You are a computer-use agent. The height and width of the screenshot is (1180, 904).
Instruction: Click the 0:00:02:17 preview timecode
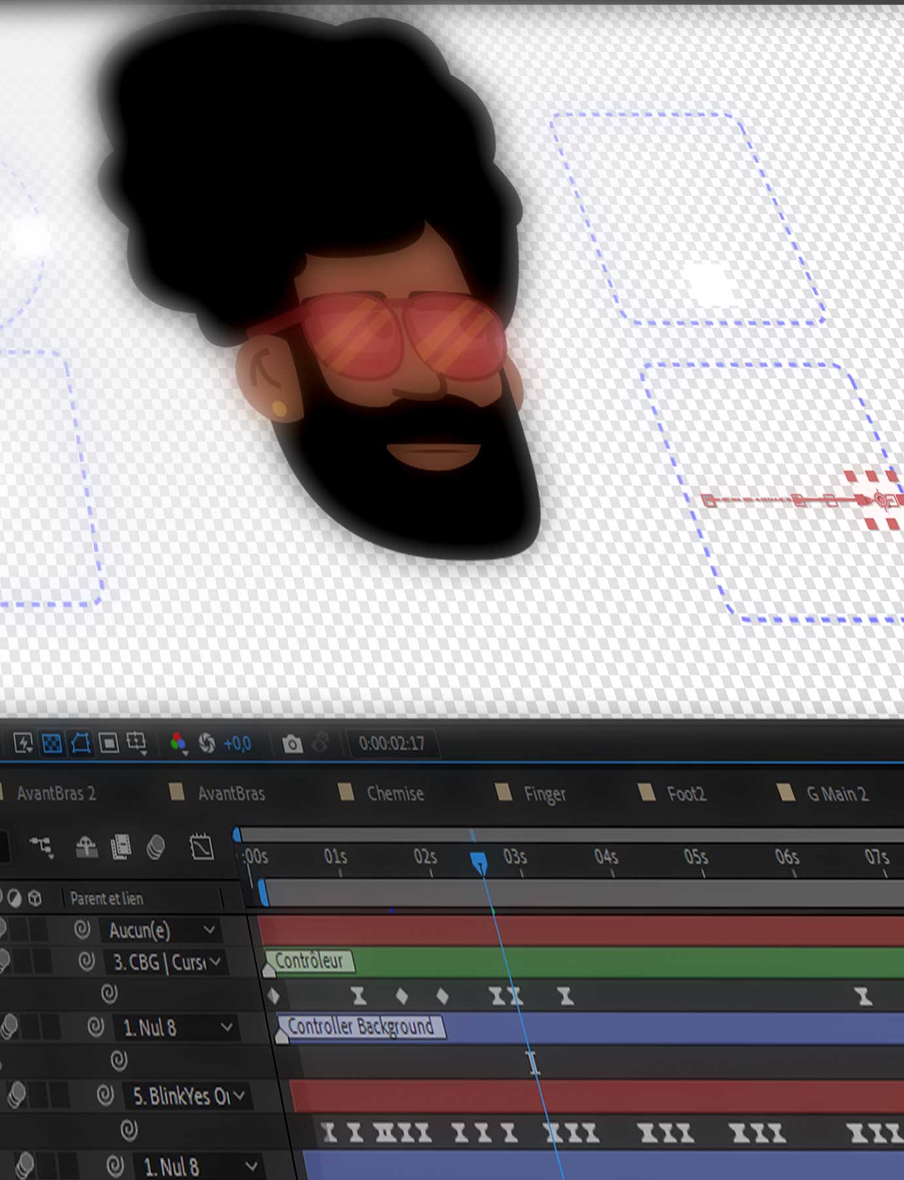click(392, 743)
